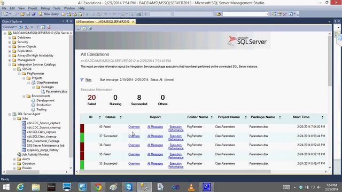
Task: Close the All Executions tab
Action: (133, 22)
